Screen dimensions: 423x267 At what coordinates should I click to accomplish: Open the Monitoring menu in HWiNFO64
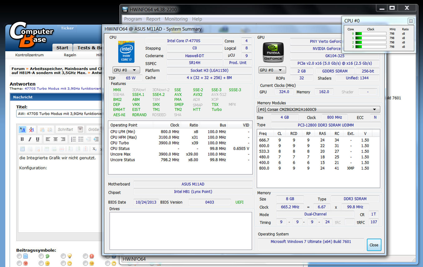(x=176, y=19)
